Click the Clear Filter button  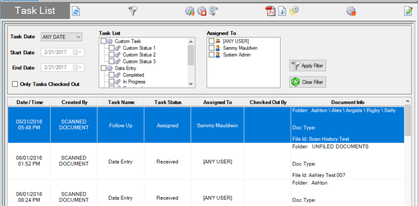point(307,82)
